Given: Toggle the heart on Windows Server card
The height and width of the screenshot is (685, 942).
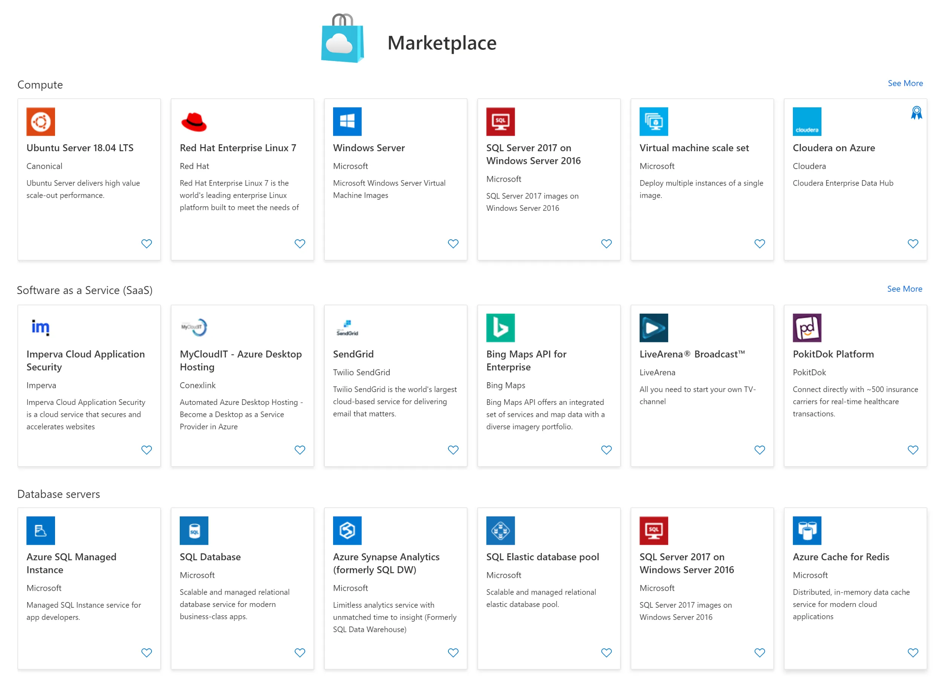Looking at the screenshot, I should pos(453,244).
